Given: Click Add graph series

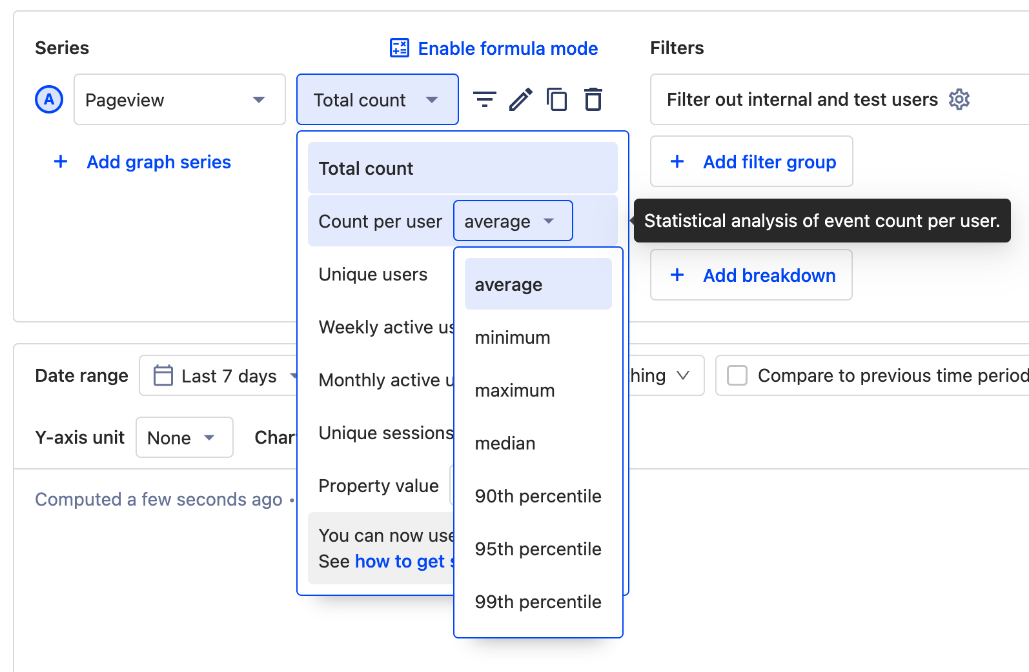Looking at the screenshot, I should (x=158, y=162).
